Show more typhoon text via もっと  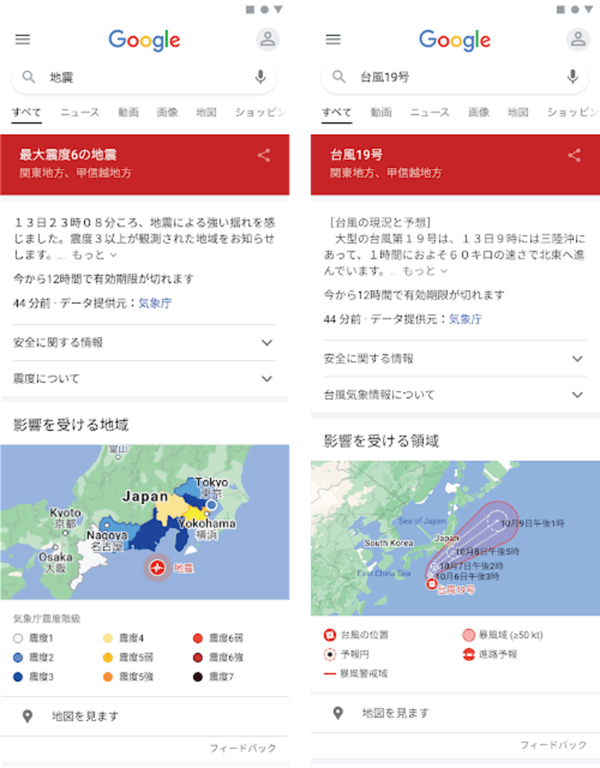(425, 271)
